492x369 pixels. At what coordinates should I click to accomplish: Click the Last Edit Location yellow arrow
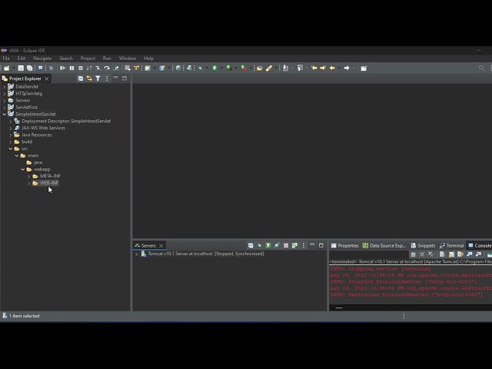click(314, 68)
